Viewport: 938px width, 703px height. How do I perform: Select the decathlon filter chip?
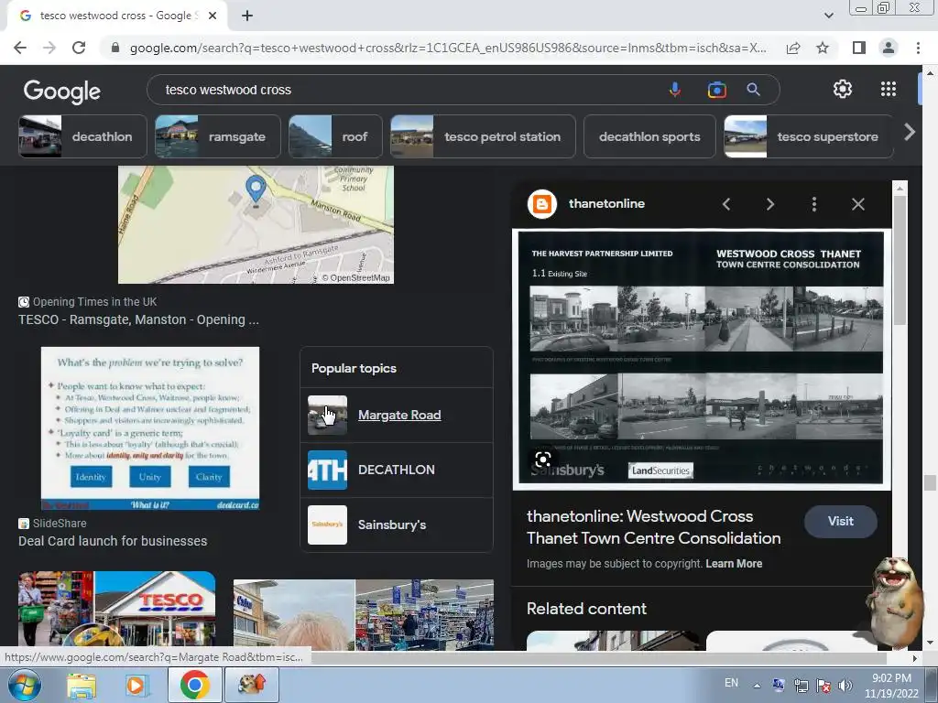click(x=82, y=136)
